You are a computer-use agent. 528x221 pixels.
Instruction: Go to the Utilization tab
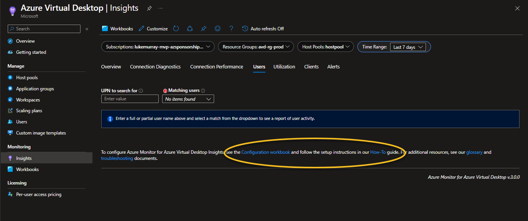284,66
